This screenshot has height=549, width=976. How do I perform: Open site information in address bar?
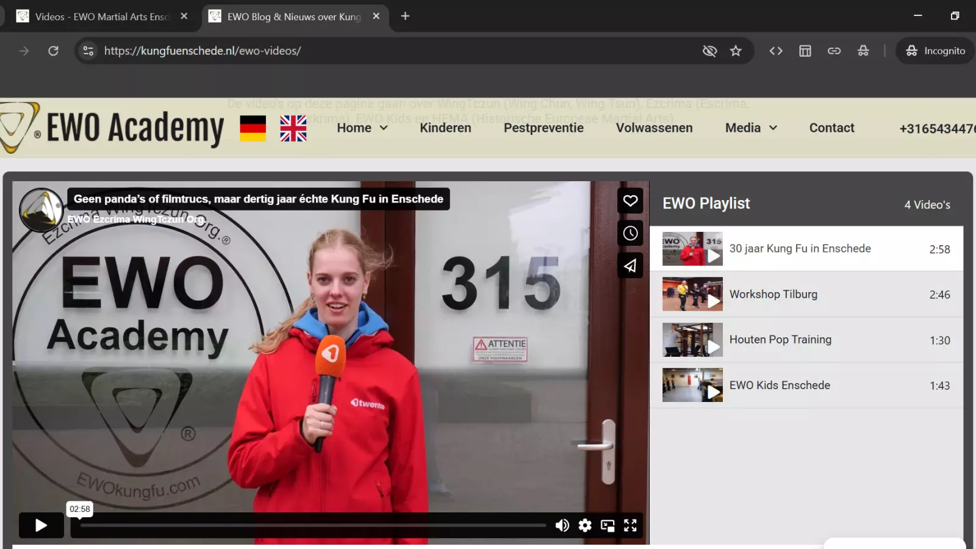[88, 51]
